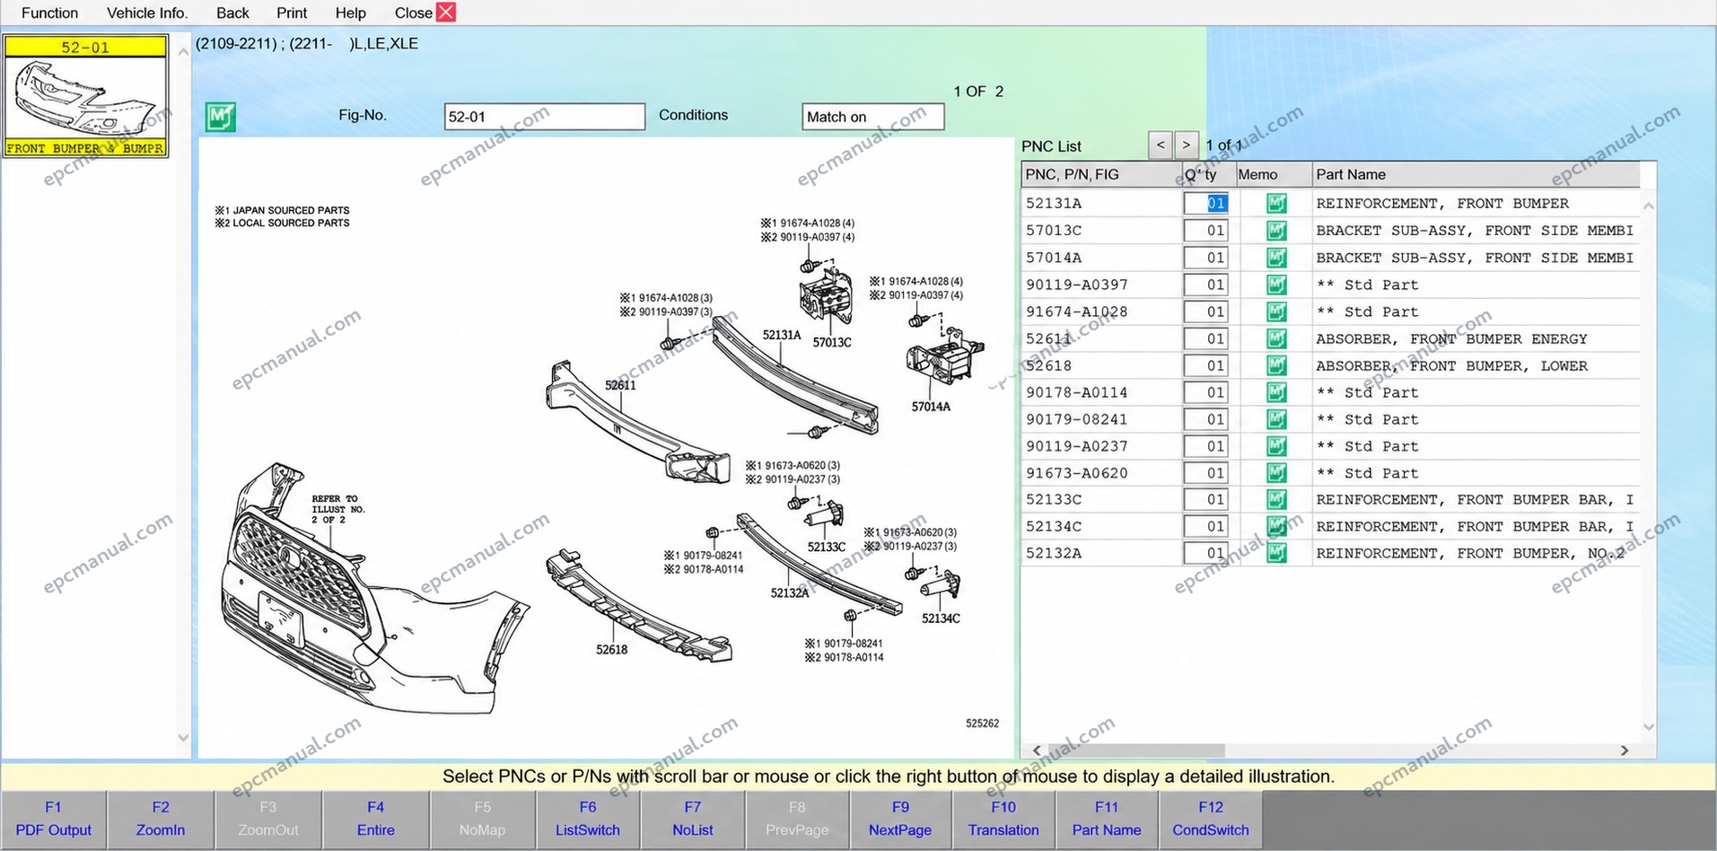The image size is (1717, 851).
Task: Click the Fig-No. input field
Action: [544, 117]
